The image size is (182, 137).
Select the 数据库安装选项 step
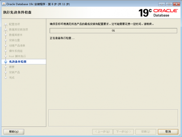tap(18, 29)
